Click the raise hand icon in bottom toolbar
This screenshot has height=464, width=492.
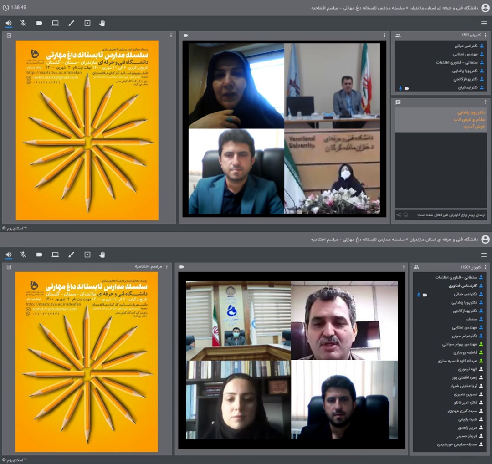pos(102,255)
